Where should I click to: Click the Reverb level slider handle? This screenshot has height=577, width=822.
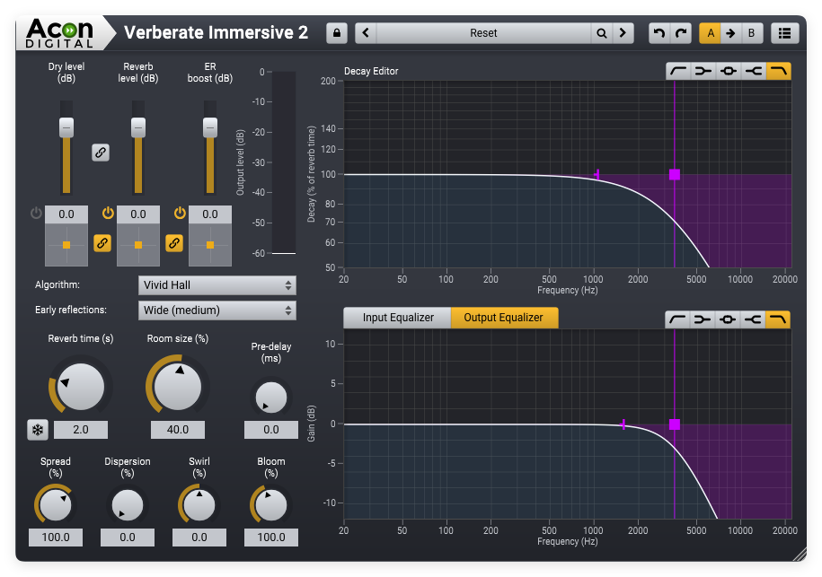pyautogui.click(x=137, y=127)
